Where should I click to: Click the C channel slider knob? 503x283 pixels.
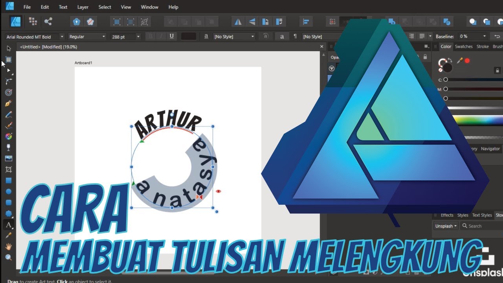(x=446, y=79)
